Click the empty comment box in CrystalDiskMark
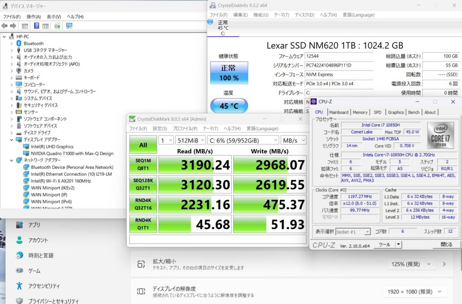Image resolution: width=462 pixels, height=304 pixels. (218, 239)
